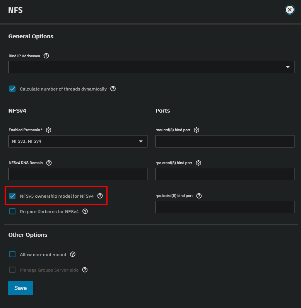Open help tooltip for Calculate number of threads

pos(113,89)
